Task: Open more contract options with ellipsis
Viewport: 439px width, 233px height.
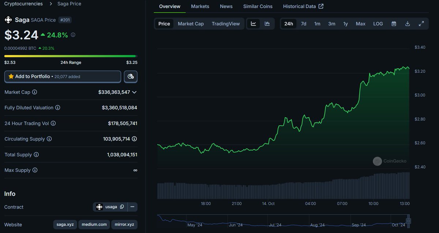Action: (x=132, y=207)
